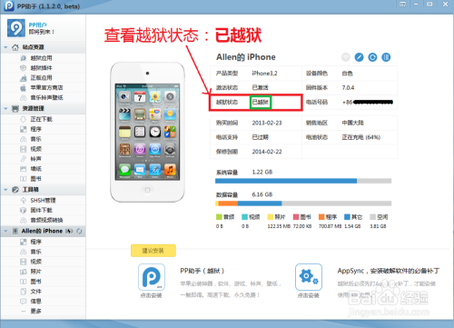Open 正版应用 in the sidebar
Viewport: 454px width, 328px height.
[41, 78]
